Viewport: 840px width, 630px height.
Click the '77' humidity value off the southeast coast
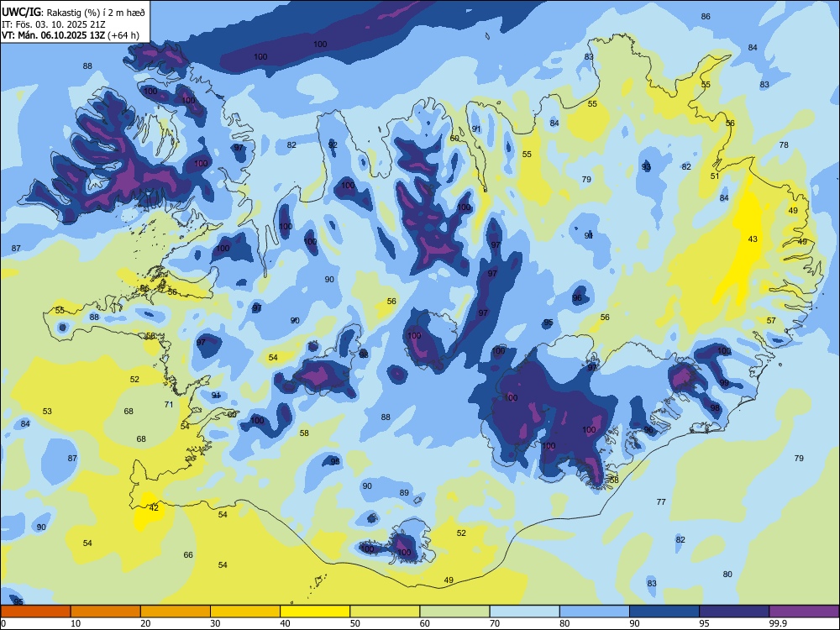click(661, 502)
